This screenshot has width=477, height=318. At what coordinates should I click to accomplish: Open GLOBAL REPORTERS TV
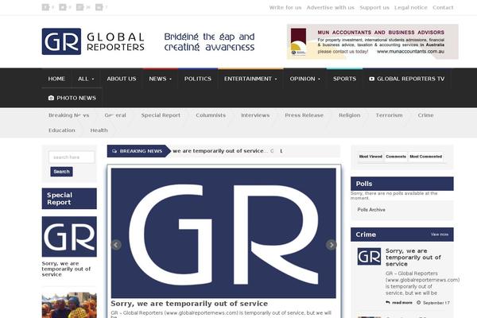[x=407, y=79]
